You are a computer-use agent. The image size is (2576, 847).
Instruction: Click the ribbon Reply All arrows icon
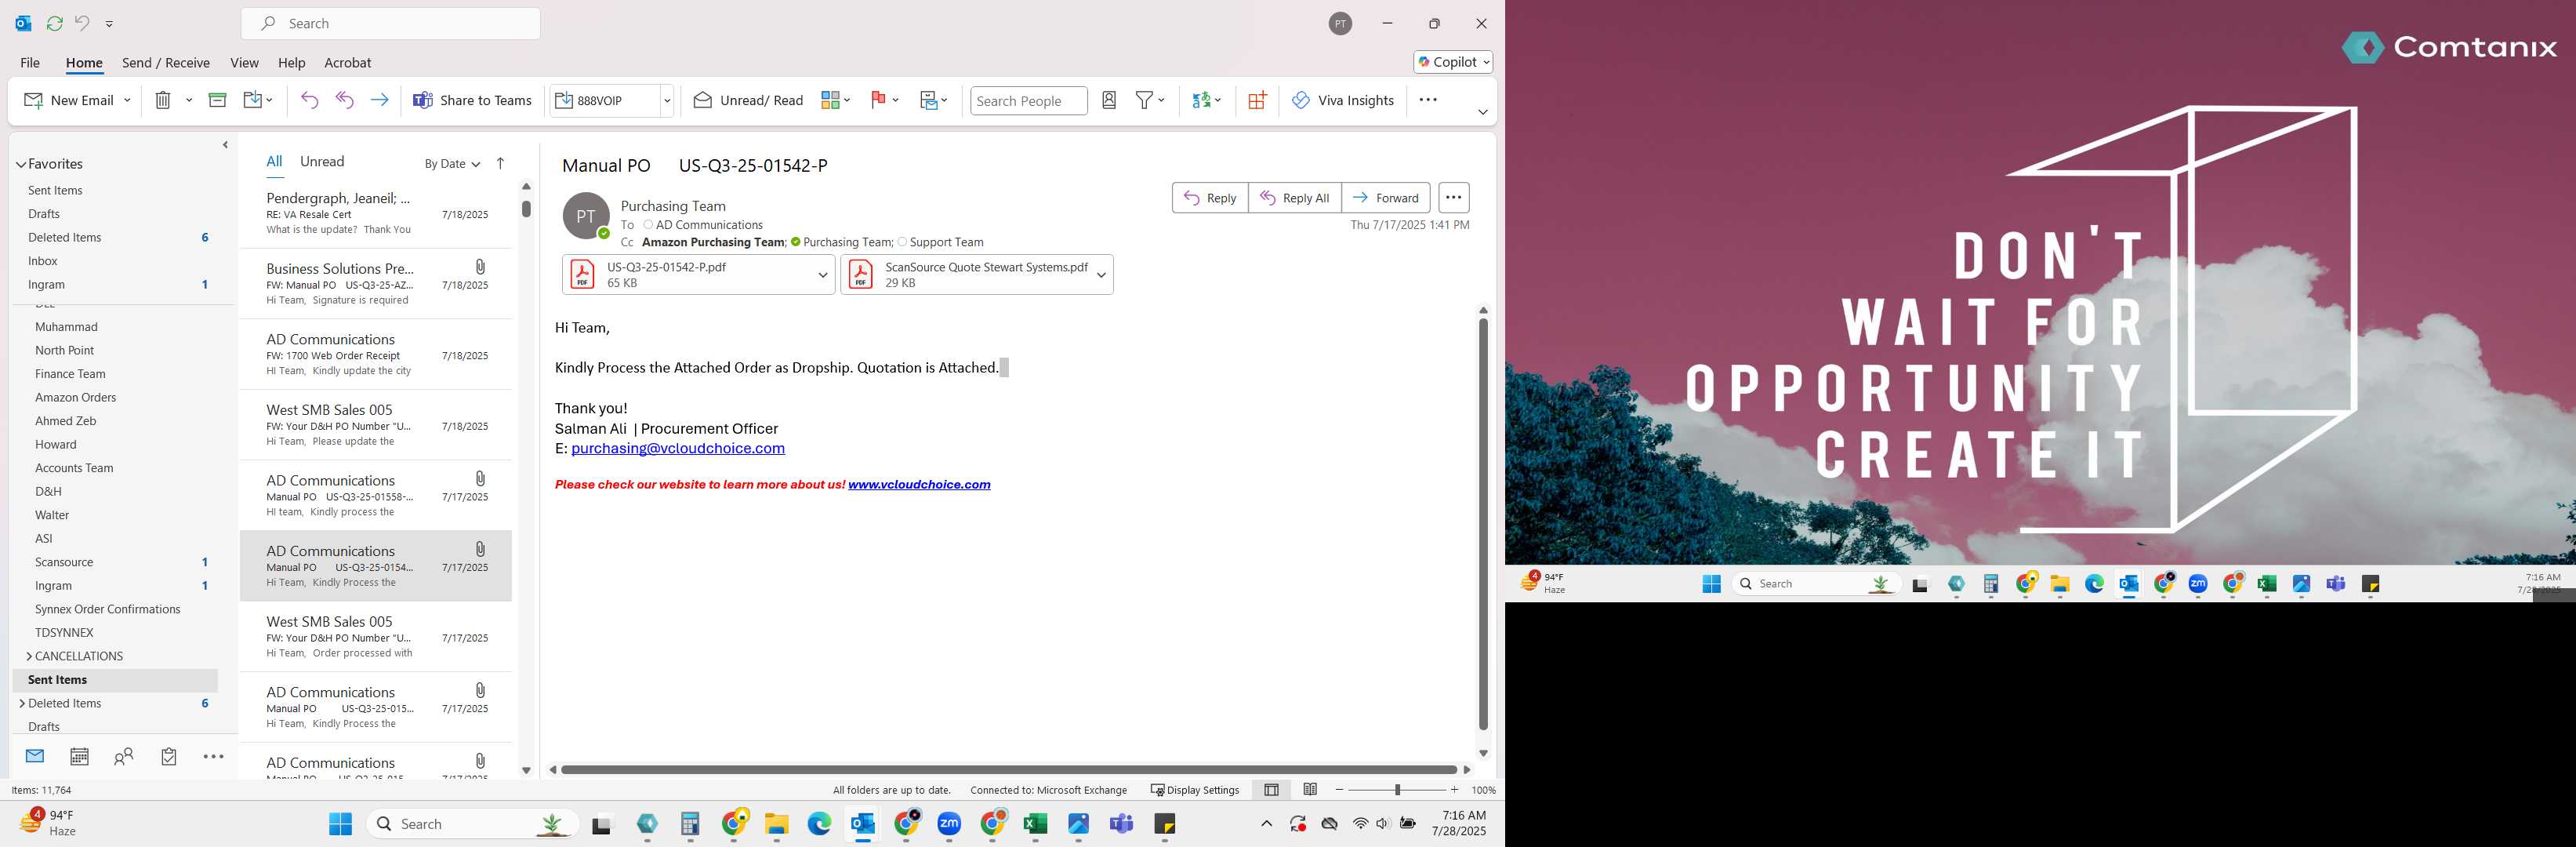[345, 100]
